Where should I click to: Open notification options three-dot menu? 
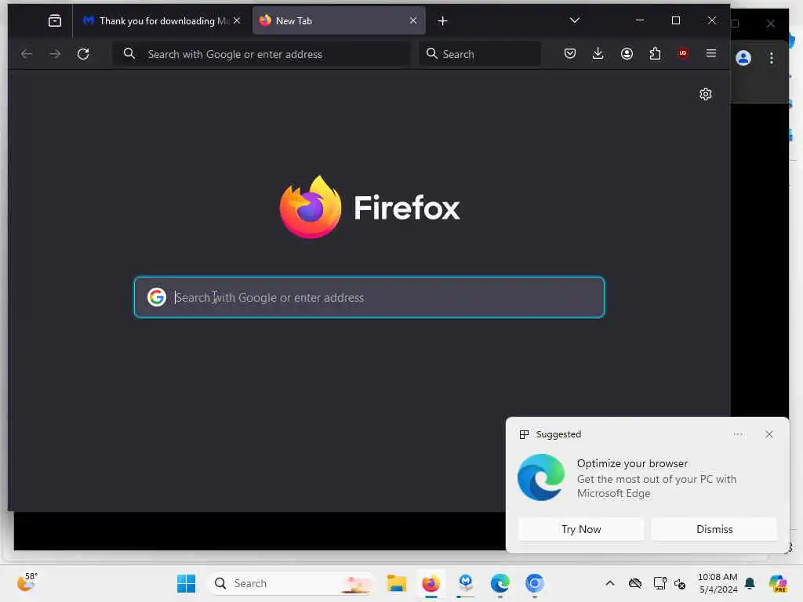737,434
